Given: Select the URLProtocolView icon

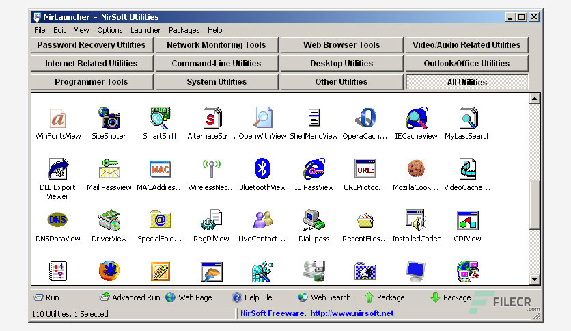Looking at the screenshot, I should pos(365,169).
